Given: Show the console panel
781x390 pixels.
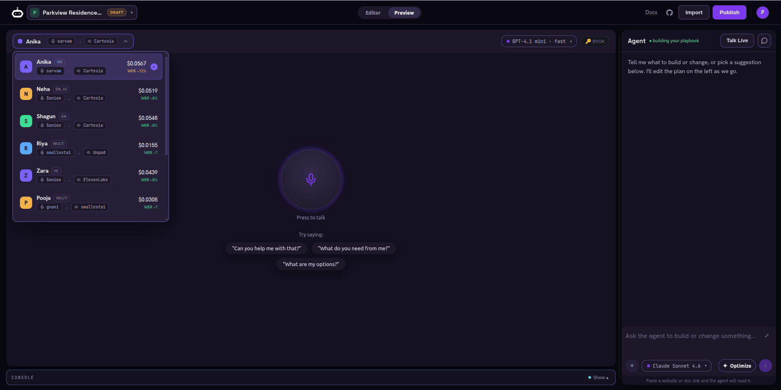Looking at the screenshot, I should coord(599,377).
